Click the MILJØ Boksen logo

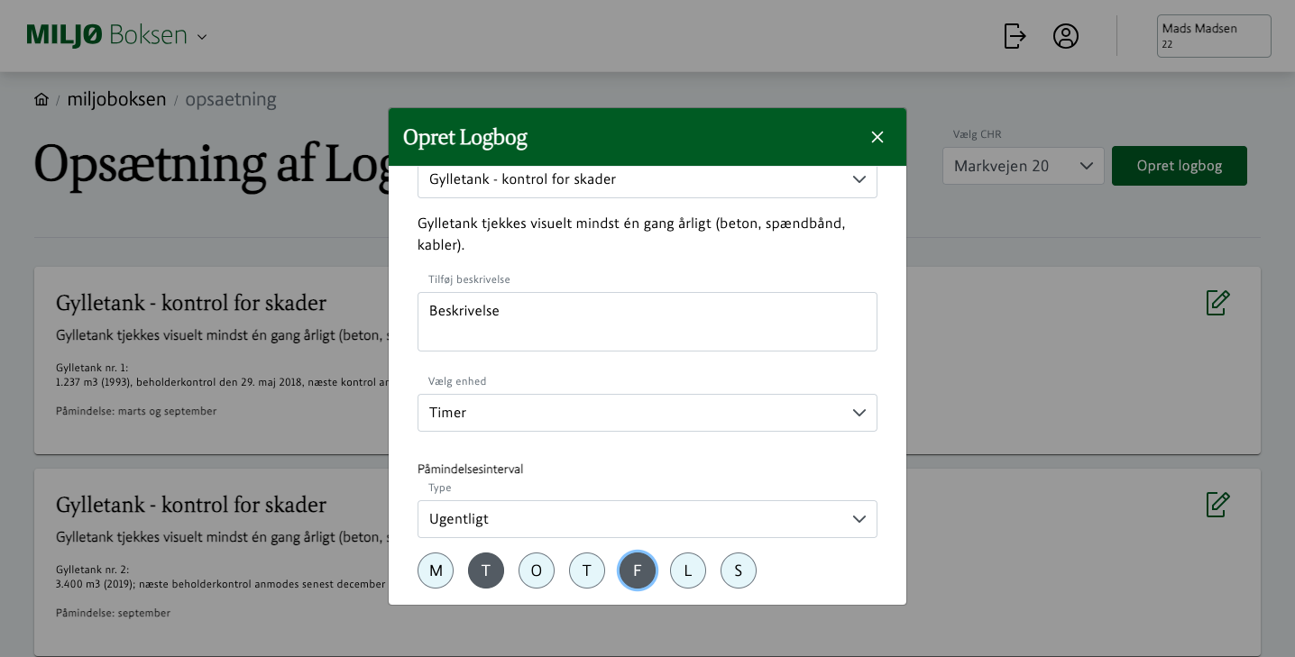pyautogui.click(x=106, y=36)
